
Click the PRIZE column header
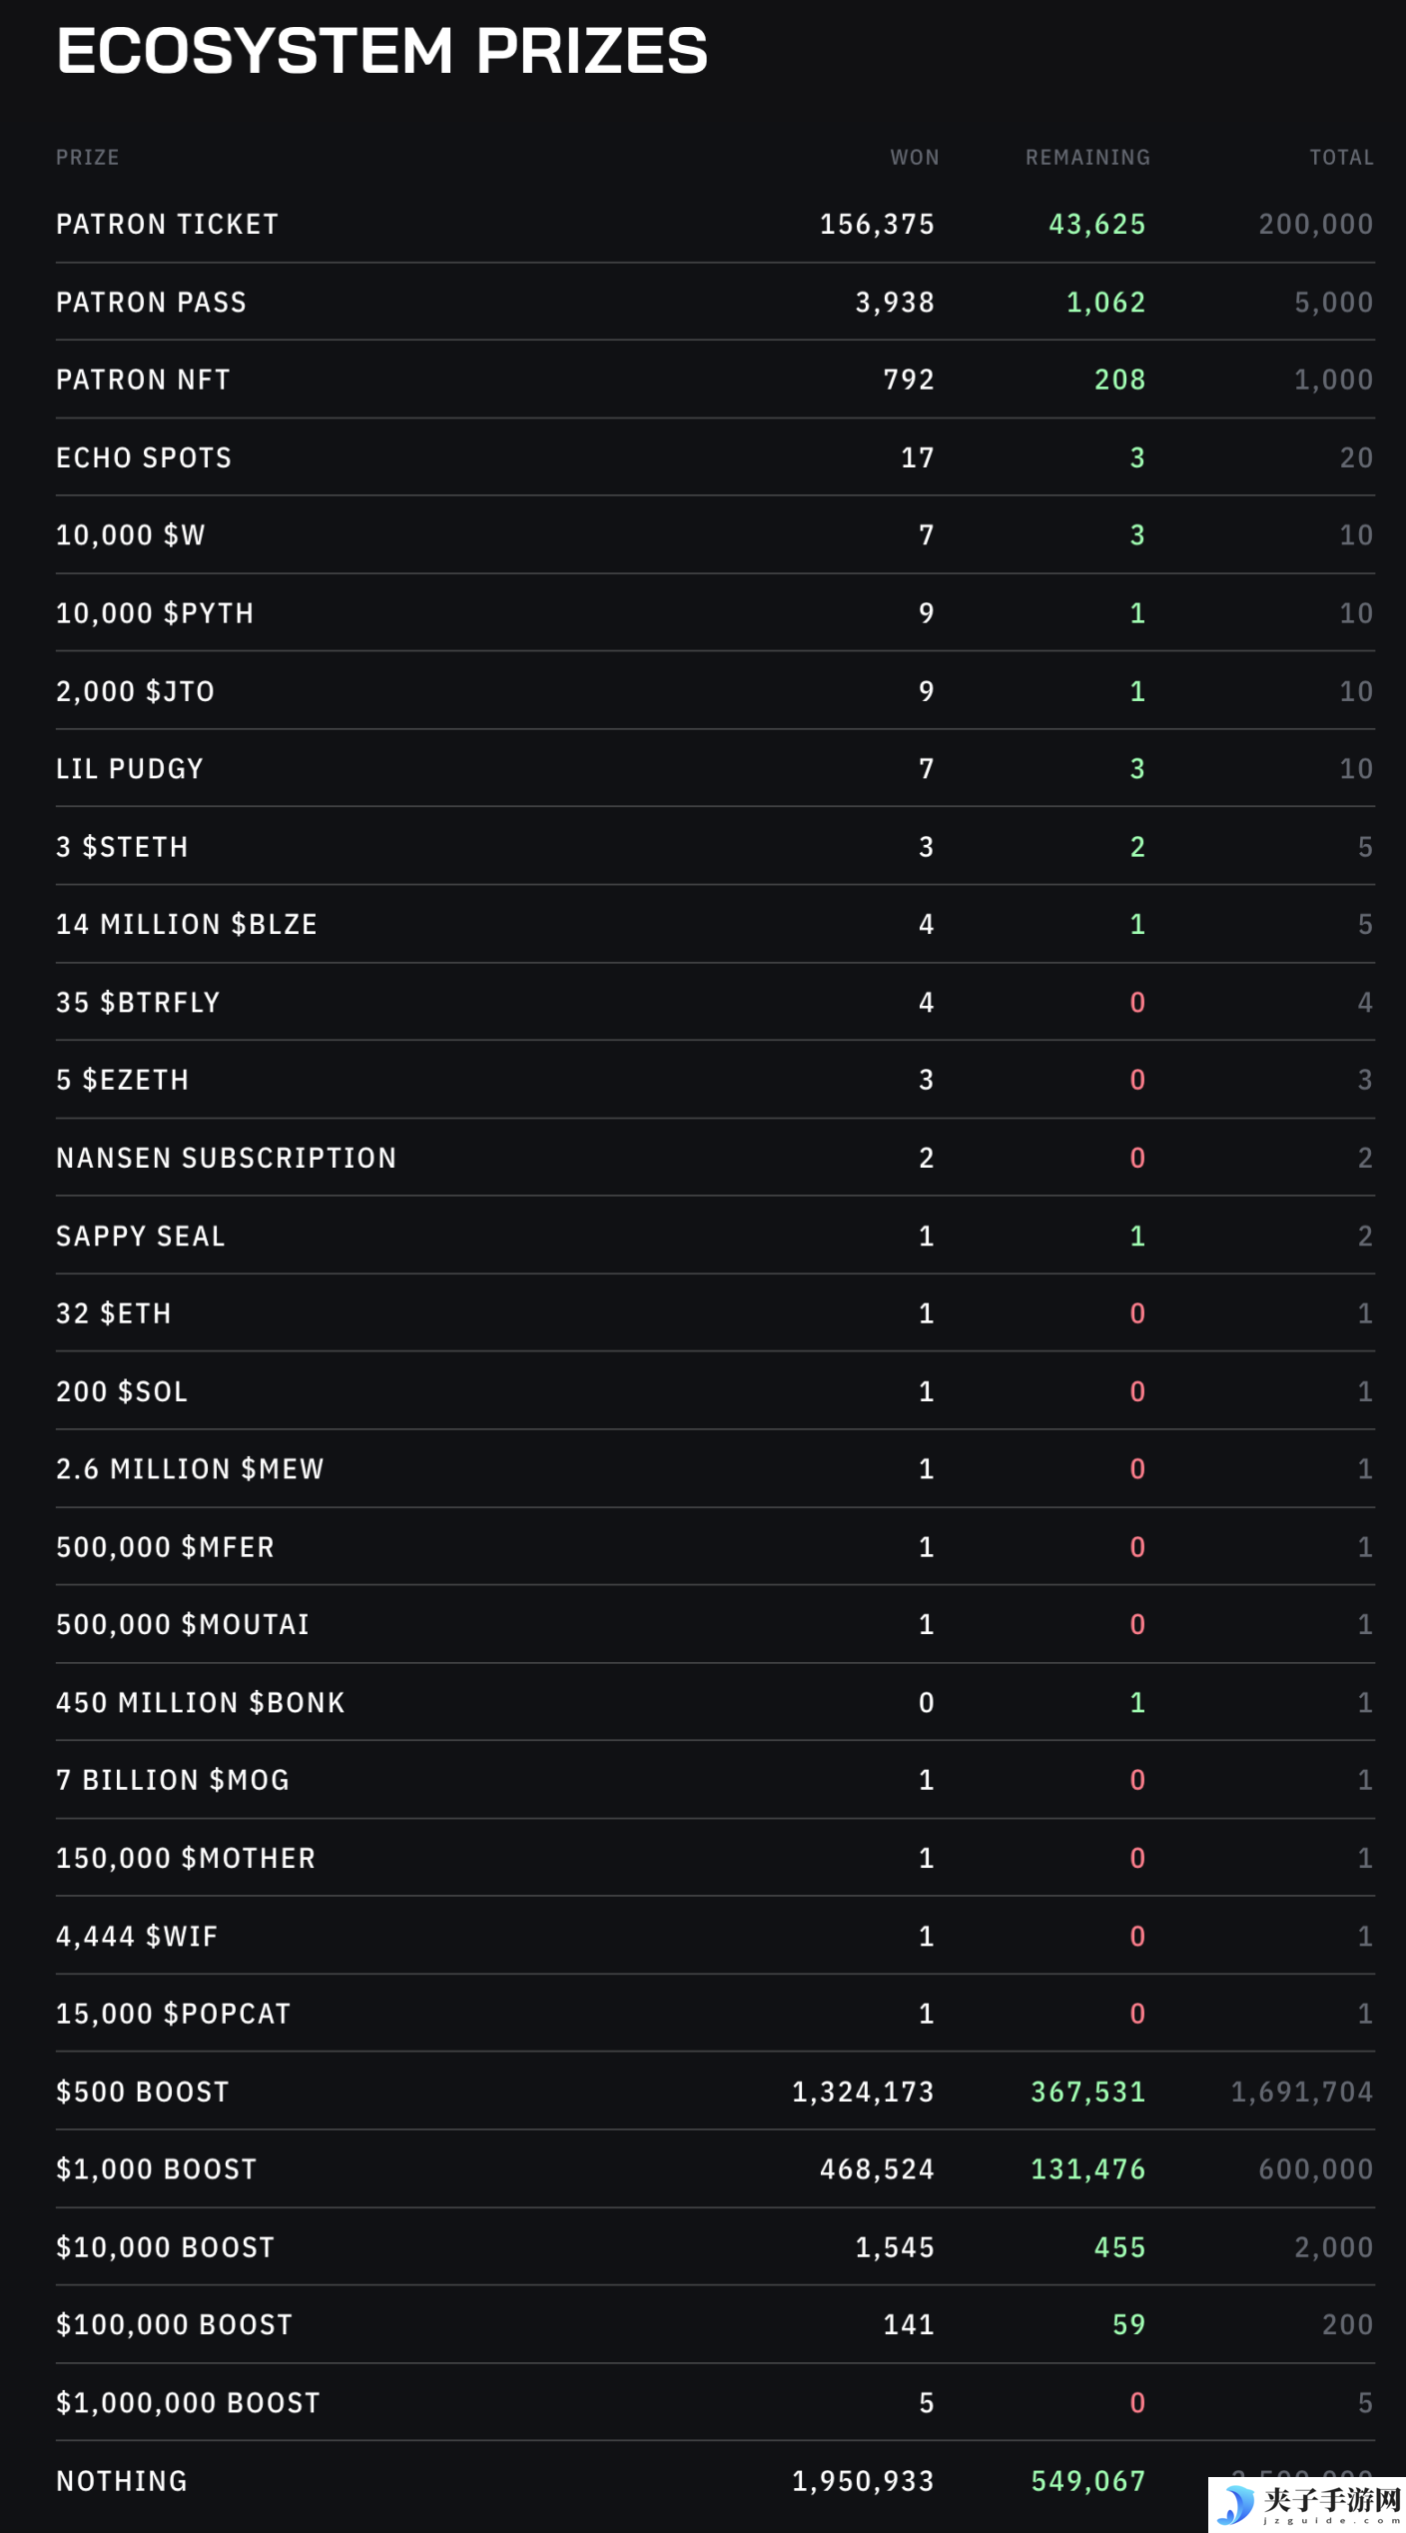tap(88, 157)
